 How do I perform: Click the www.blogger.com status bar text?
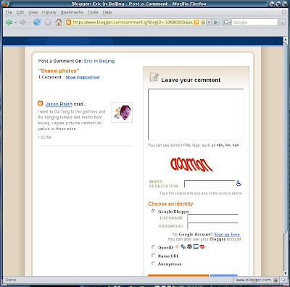(x=254, y=280)
